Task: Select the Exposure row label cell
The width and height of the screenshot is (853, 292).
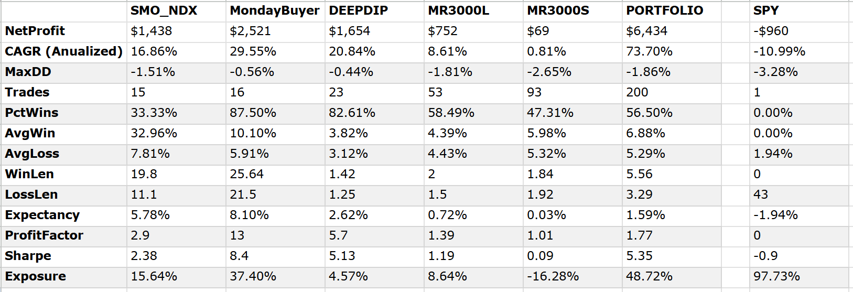Action: click(x=35, y=276)
